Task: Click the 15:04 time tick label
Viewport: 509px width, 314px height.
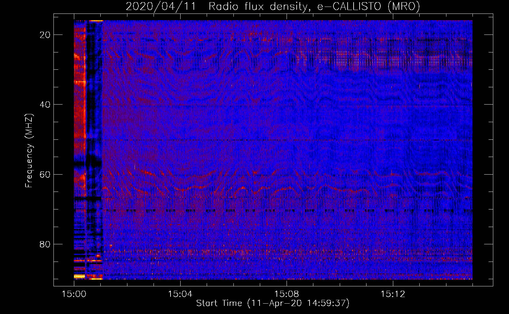Action: (180, 294)
